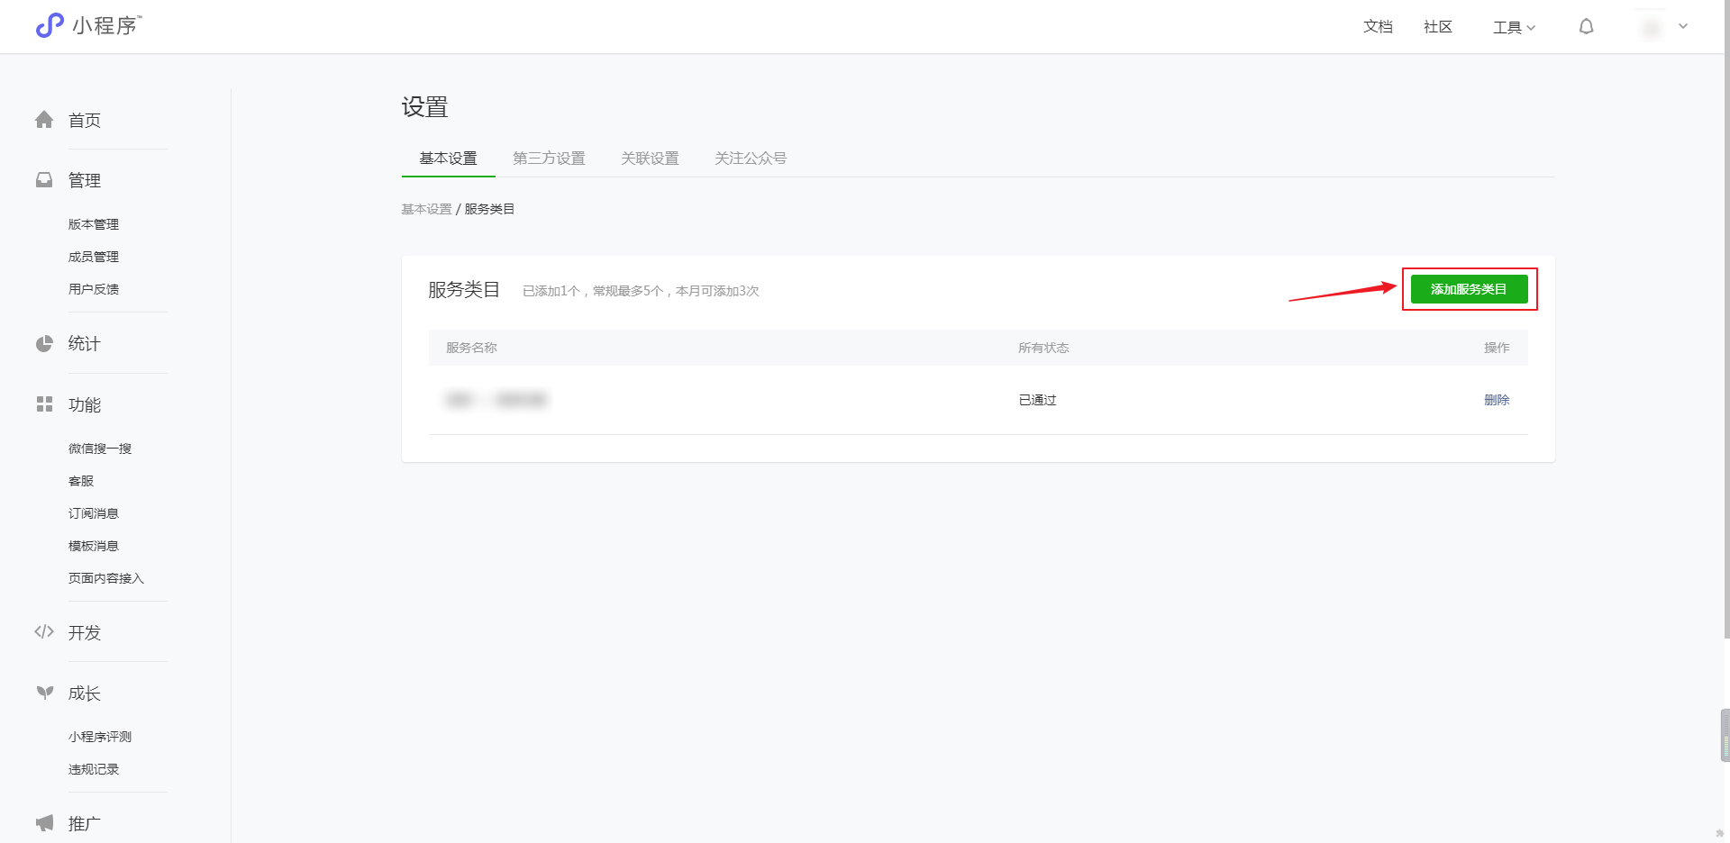Open the 关注公众号 tab
1730x843 pixels.
(x=751, y=159)
